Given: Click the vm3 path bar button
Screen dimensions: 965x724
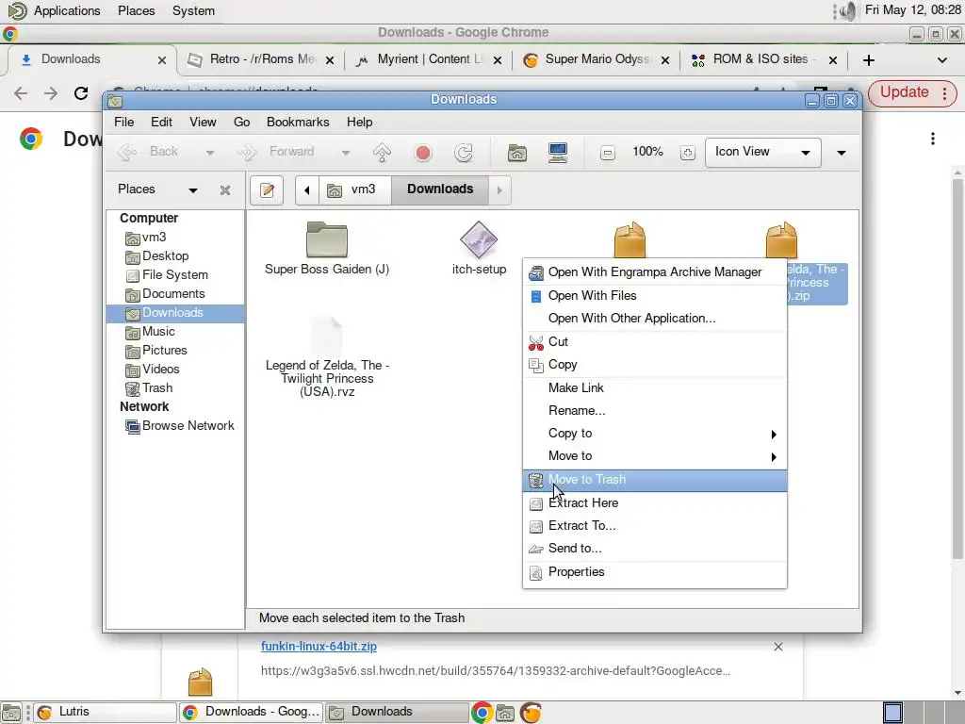Looking at the screenshot, I should pos(355,190).
